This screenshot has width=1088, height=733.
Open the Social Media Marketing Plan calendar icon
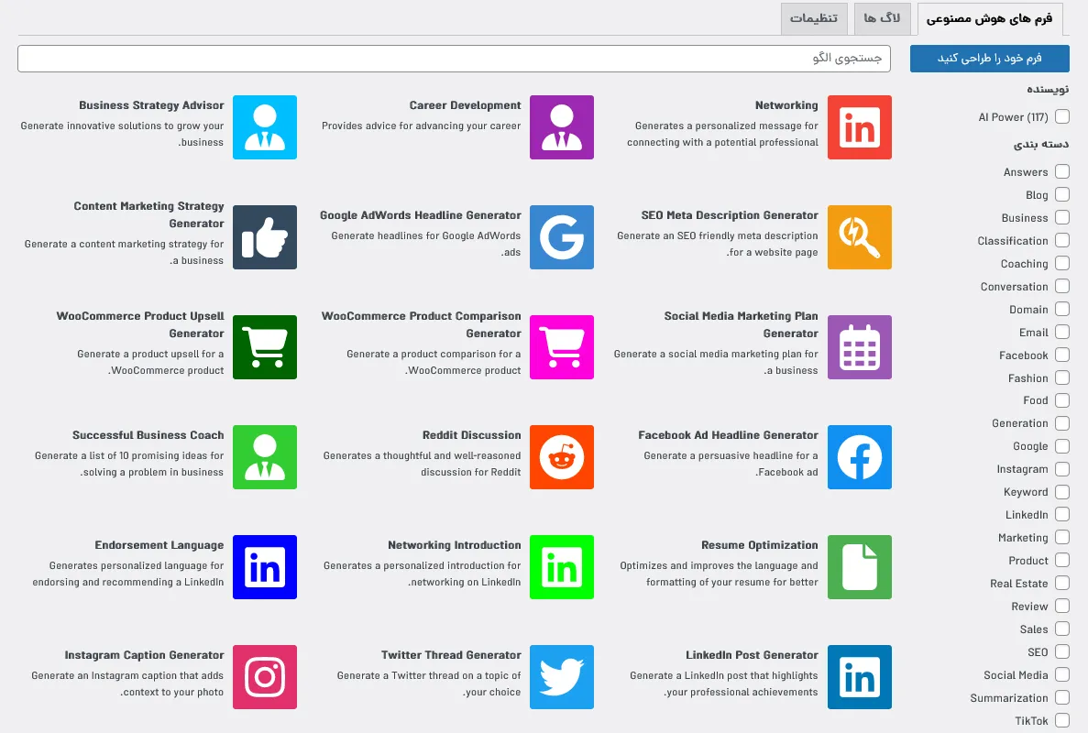pos(859,347)
